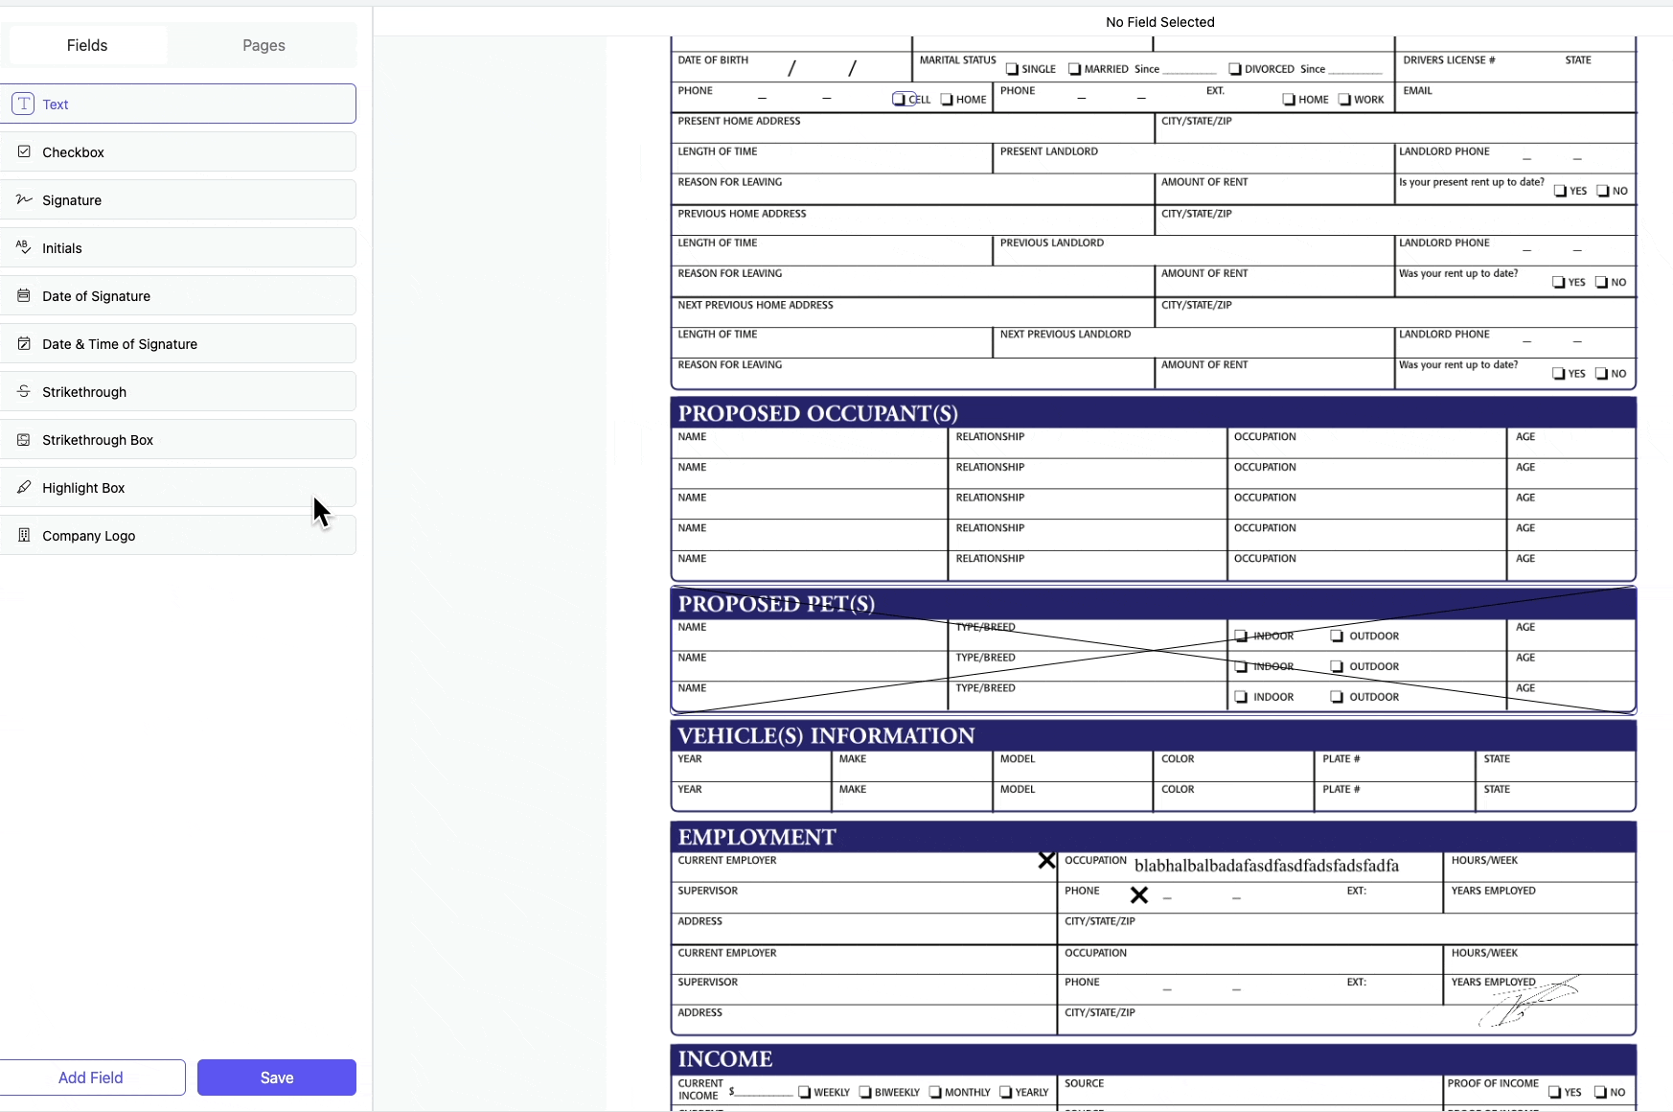This screenshot has height=1112, width=1673.
Task: Check the SINGLE marital status box
Action: pos(1012,69)
